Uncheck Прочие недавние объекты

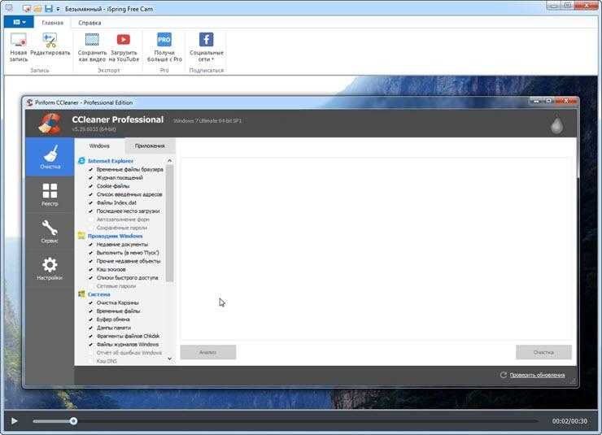click(x=91, y=261)
